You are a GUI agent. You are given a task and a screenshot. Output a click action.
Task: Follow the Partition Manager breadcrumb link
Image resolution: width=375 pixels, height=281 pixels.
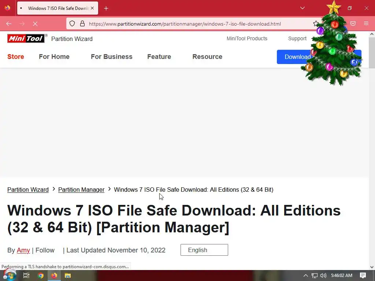point(81,190)
